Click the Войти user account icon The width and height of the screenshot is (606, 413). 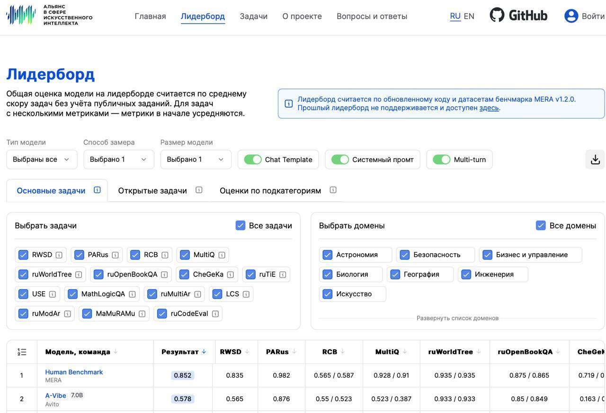pyautogui.click(x=571, y=16)
